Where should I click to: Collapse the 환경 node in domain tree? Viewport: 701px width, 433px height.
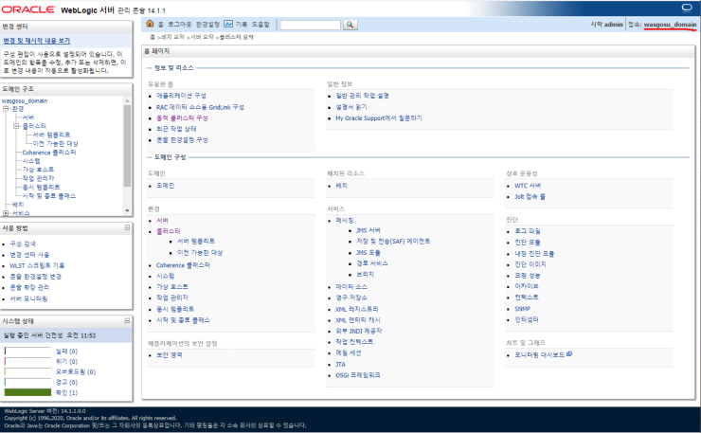[x=6, y=109]
